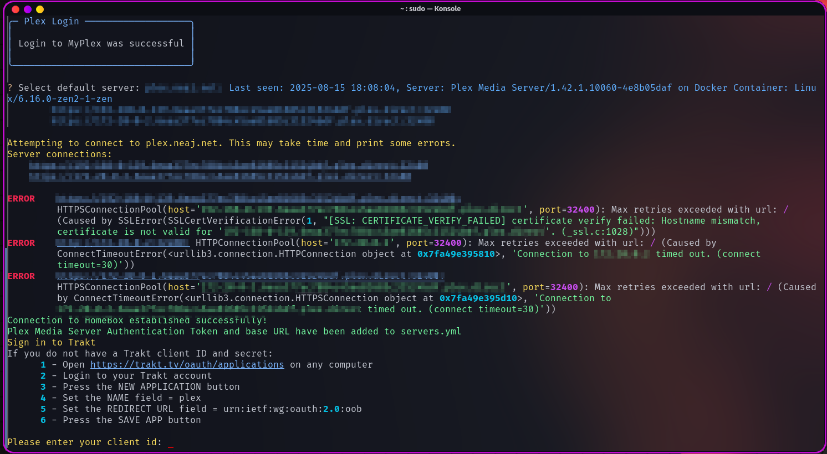The height and width of the screenshot is (454, 827).
Task: Click the Konsole title bar text
Action: click(430, 9)
